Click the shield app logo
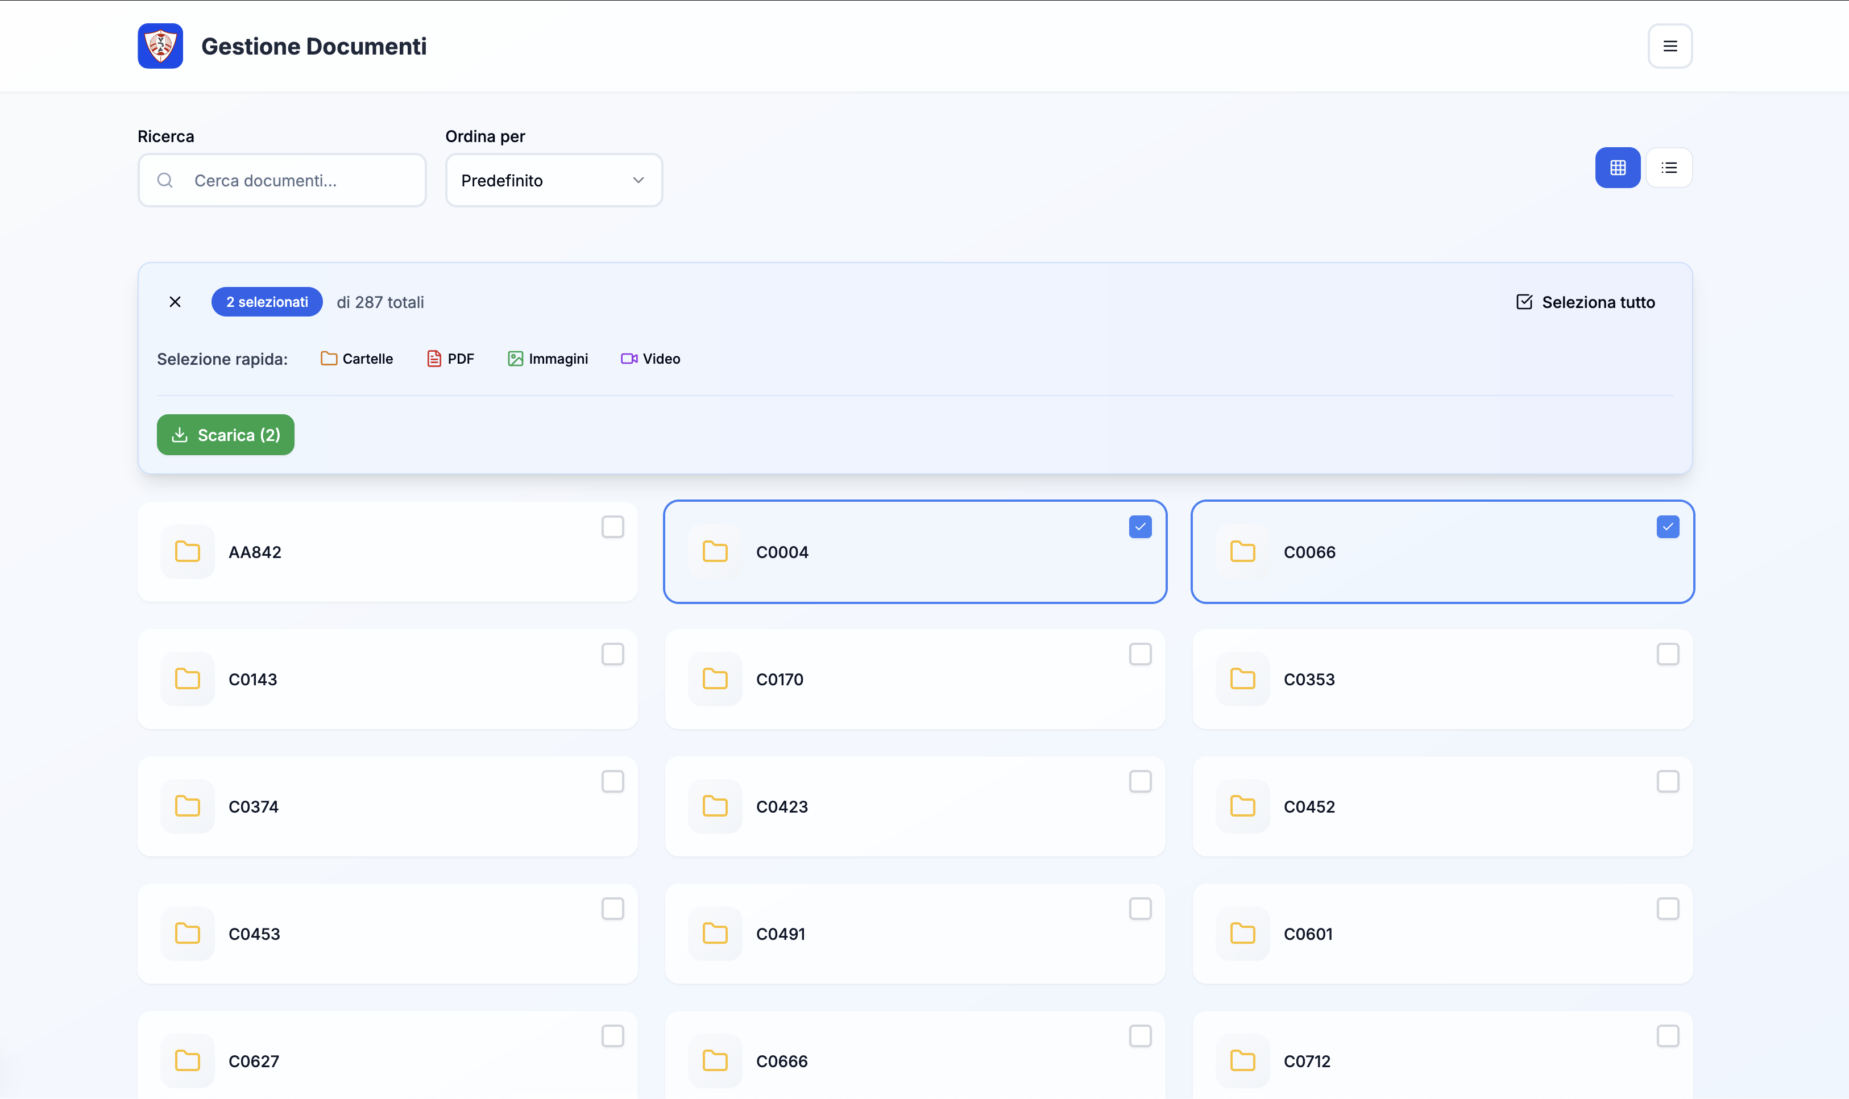Screen dimensions: 1849x1099 coord(160,46)
